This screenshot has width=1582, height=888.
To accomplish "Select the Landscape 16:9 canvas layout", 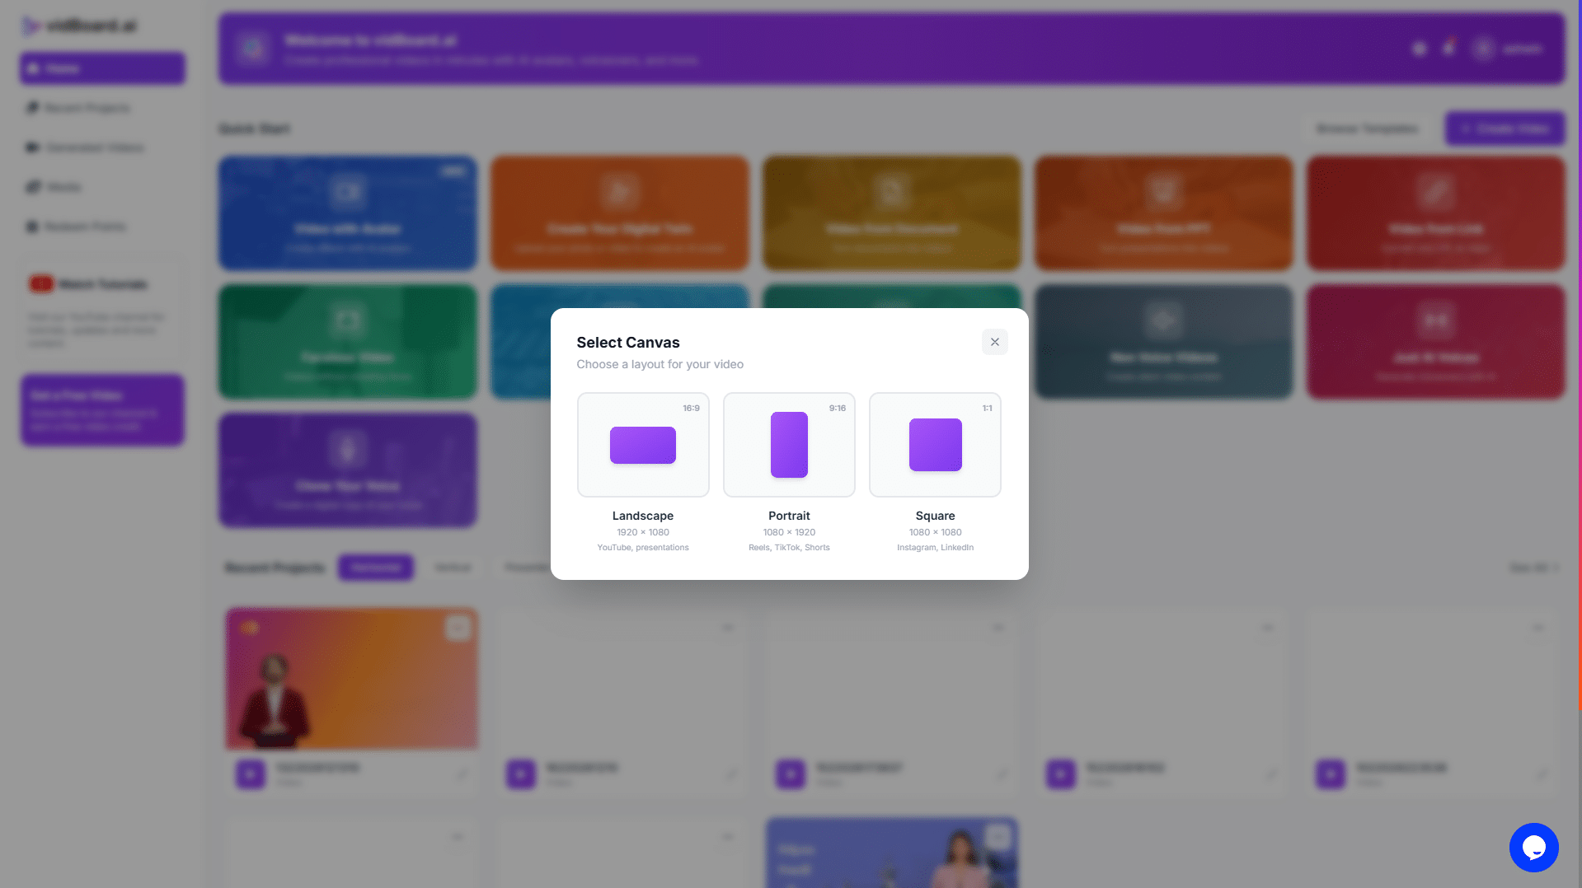I will coord(643,445).
